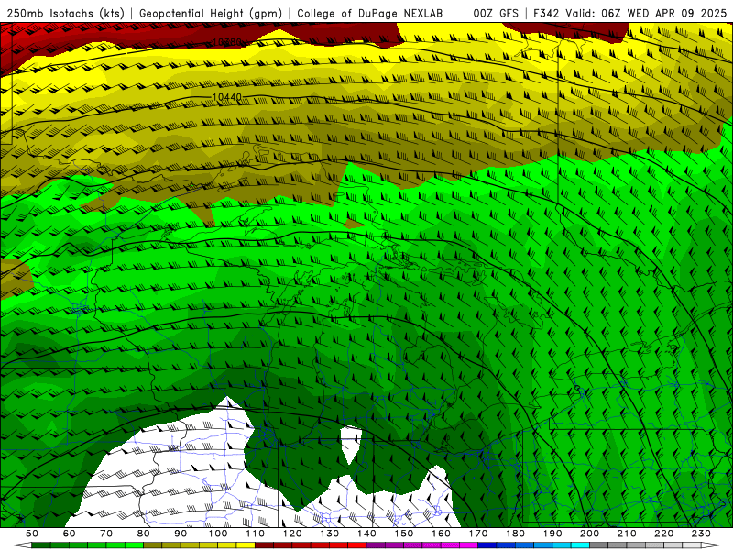Click the 100 label on the color bar

[218, 533]
